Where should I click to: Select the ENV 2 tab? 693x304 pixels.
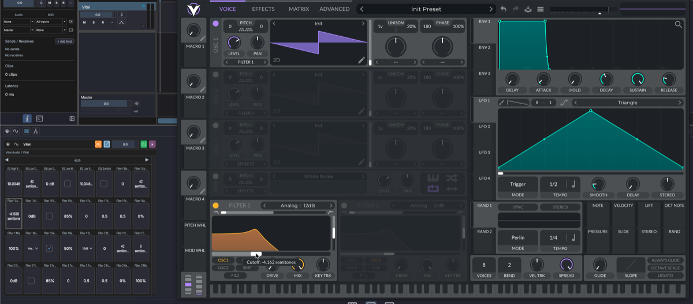click(484, 47)
